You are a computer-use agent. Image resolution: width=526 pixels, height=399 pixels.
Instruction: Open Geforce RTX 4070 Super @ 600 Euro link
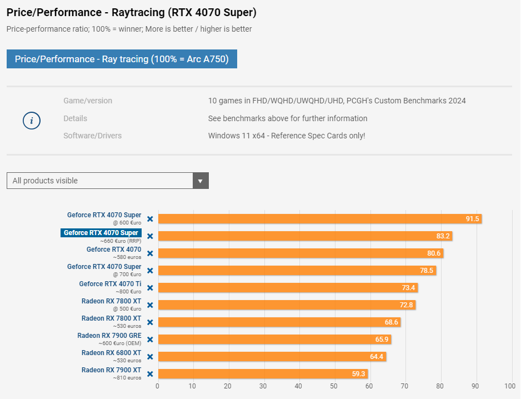coord(104,215)
